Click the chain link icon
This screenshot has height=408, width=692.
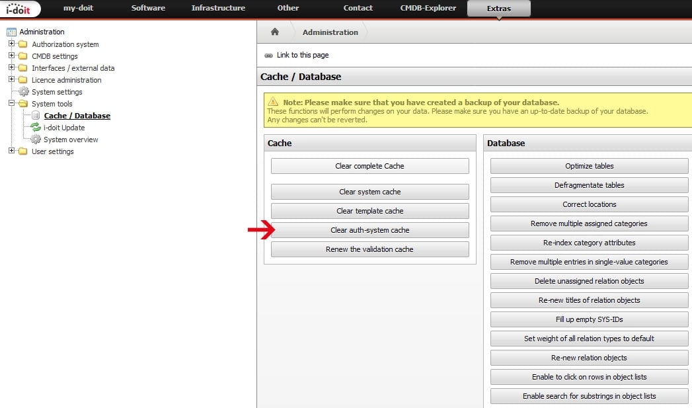[268, 55]
